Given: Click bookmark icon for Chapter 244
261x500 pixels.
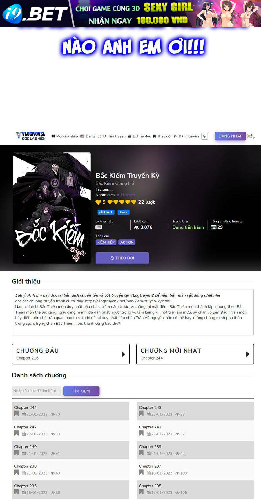Looking at the screenshot, I should [x=17, y=414].
